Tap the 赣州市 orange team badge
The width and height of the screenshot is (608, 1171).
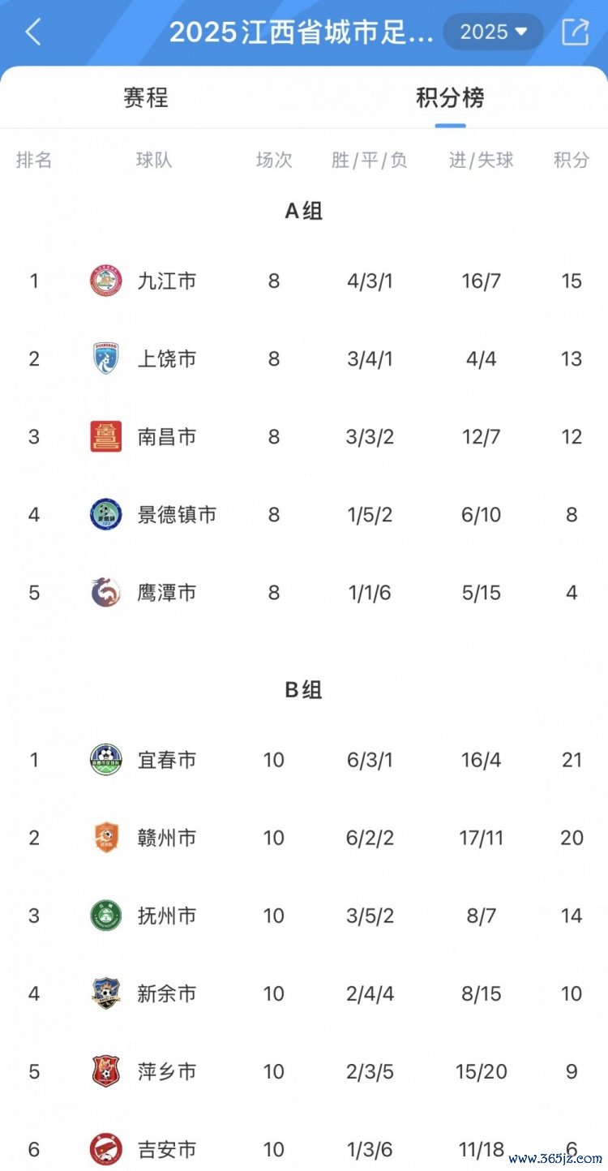(x=105, y=838)
